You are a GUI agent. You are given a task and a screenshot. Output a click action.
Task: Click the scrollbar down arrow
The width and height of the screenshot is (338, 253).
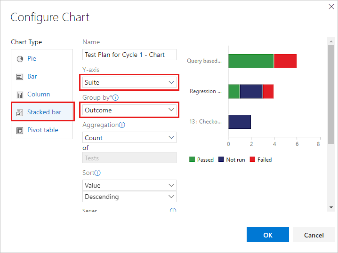331,207
